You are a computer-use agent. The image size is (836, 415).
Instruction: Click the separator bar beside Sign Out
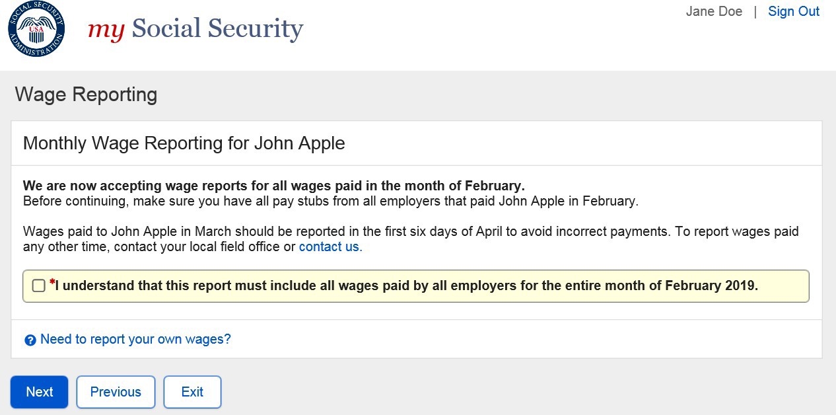click(755, 12)
